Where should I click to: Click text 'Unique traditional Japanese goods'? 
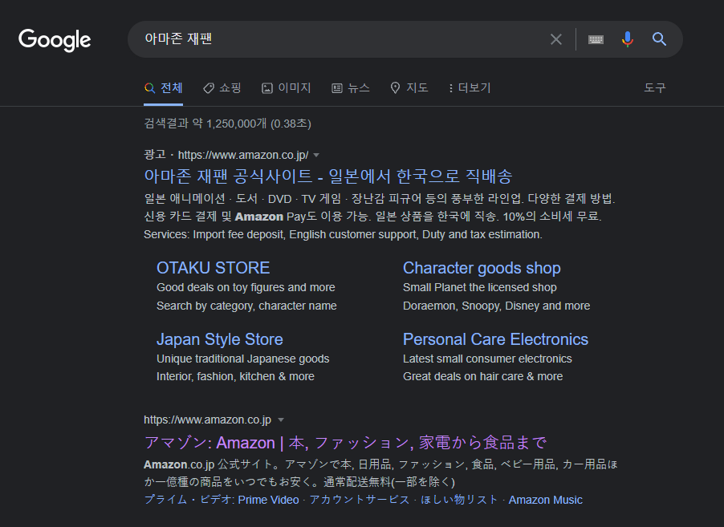[x=243, y=359]
